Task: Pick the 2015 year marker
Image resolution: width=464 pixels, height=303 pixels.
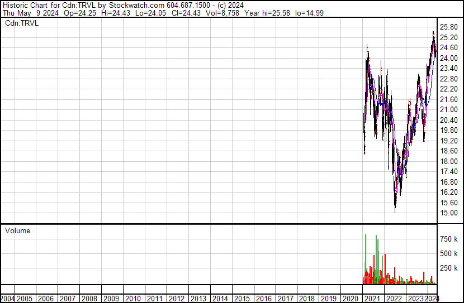Action: pos(242,299)
